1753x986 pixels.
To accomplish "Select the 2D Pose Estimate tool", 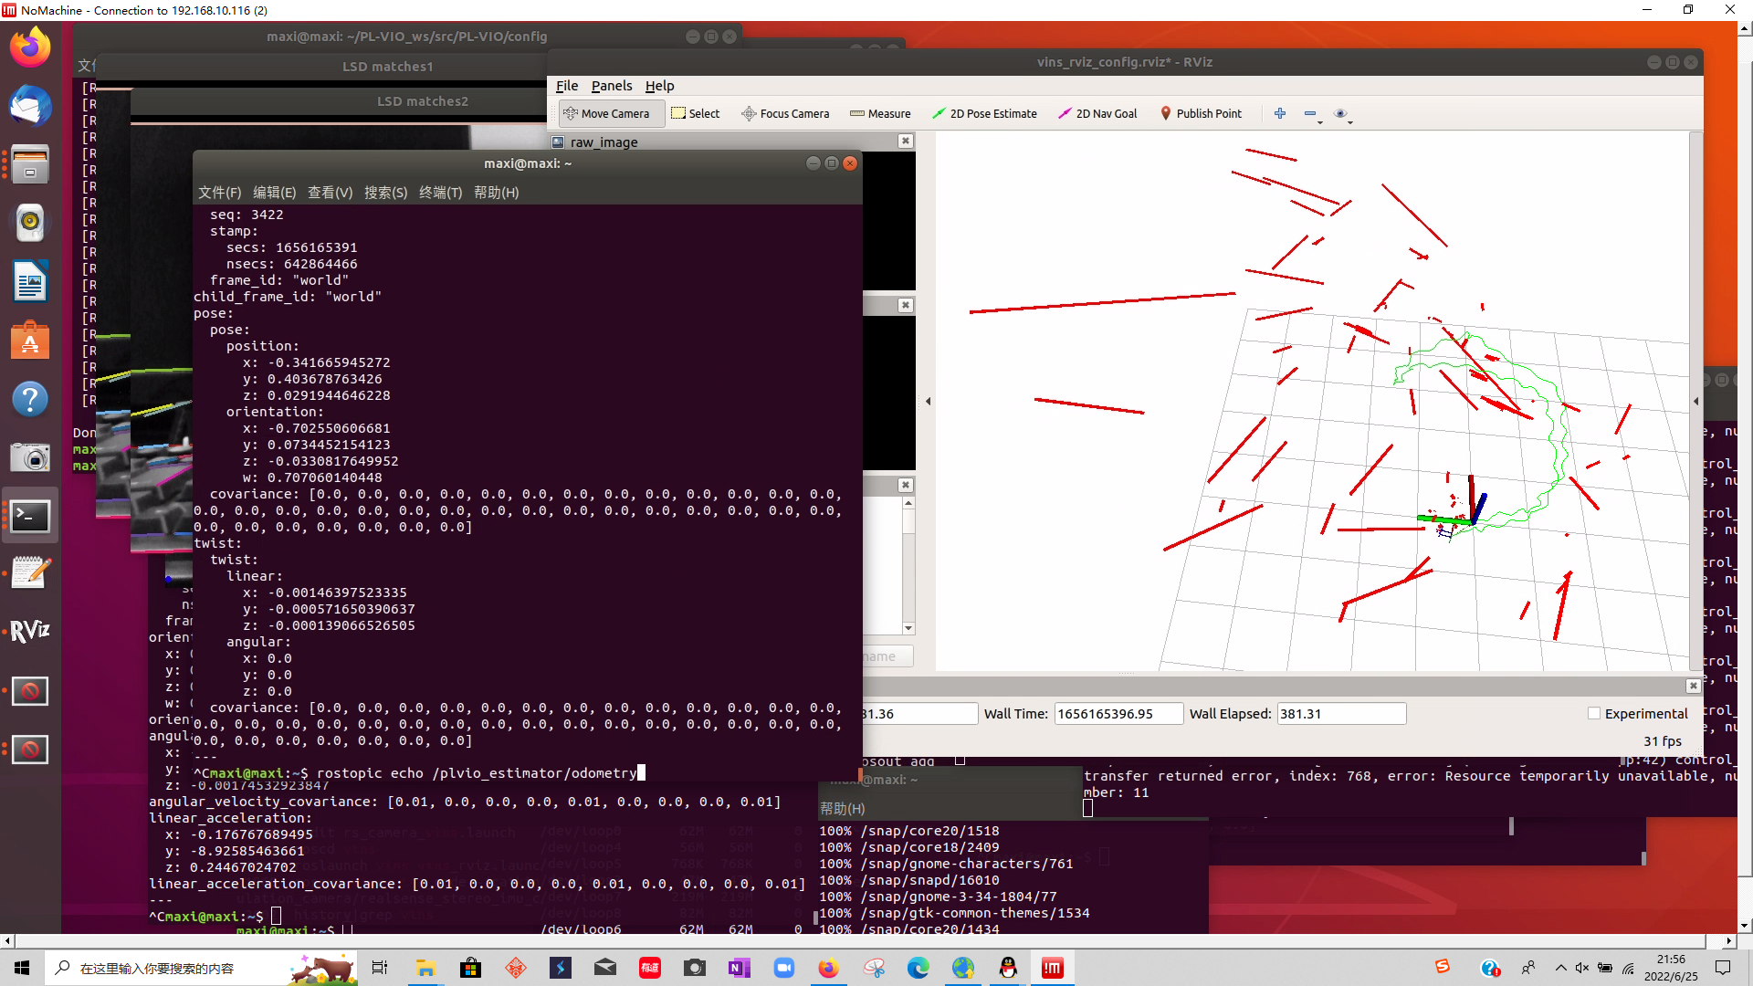I will tap(985, 113).
